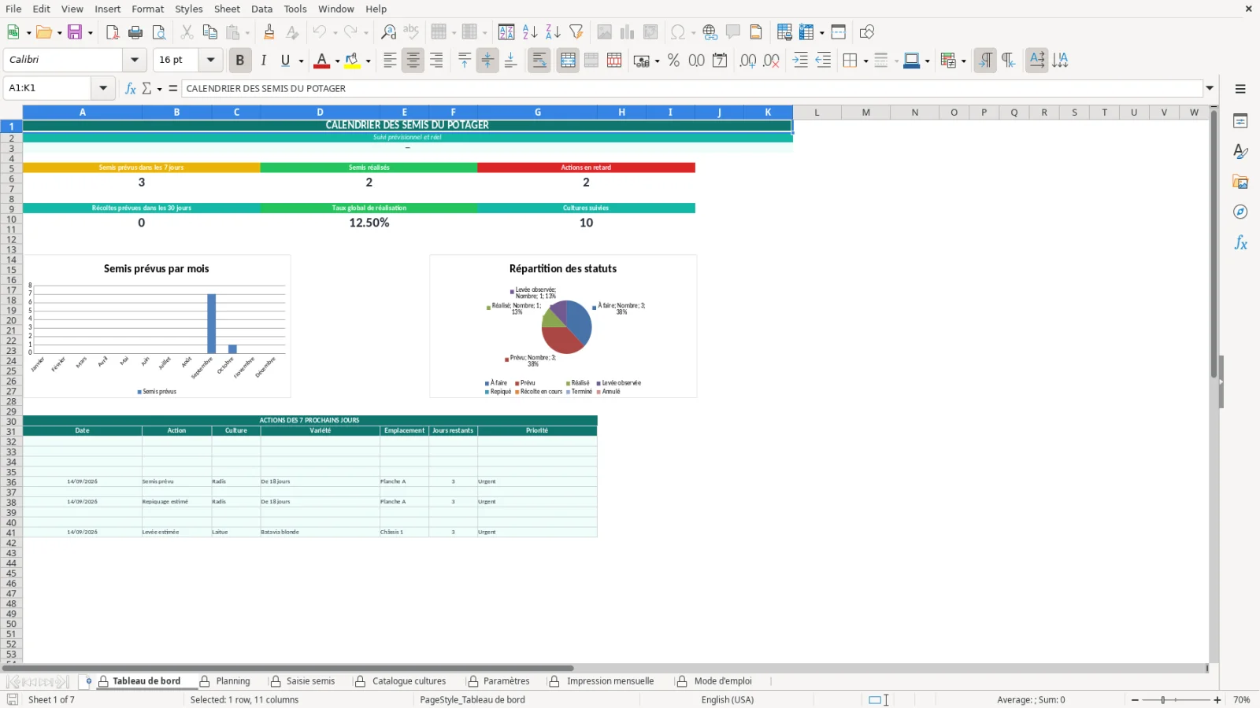
Task: Toggle Underline formatting
Action: 285,61
